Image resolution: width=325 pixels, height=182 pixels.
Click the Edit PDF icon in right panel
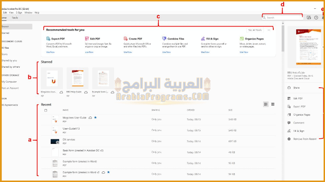click(289, 98)
